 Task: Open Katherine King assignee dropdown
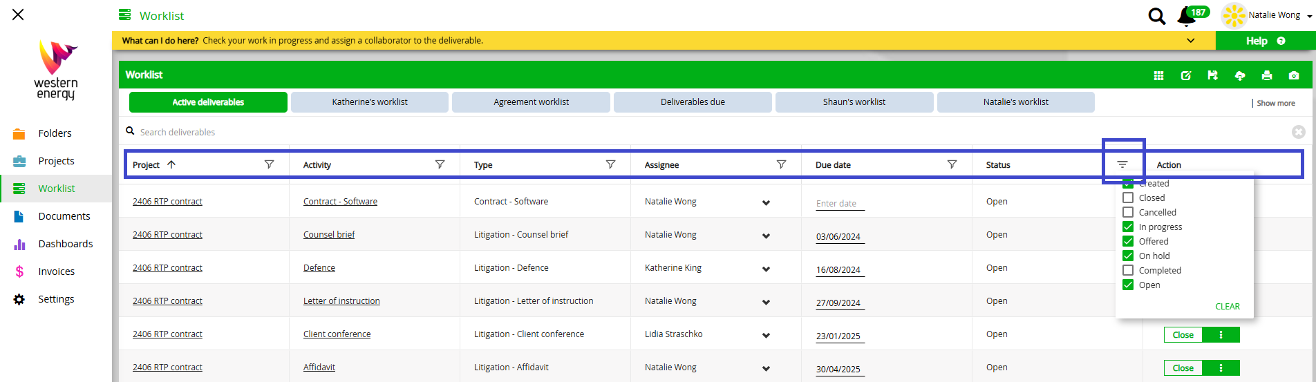[x=766, y=269]
